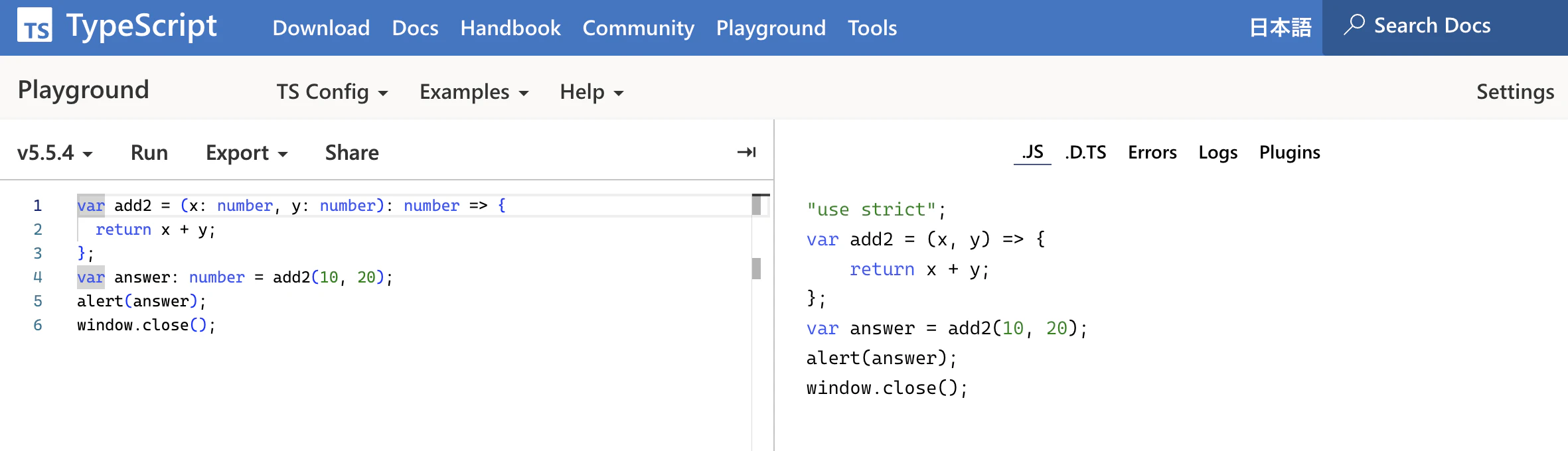1568x451 pixels.
Task: Click line number 1 in editor
Action: point(38,206)
